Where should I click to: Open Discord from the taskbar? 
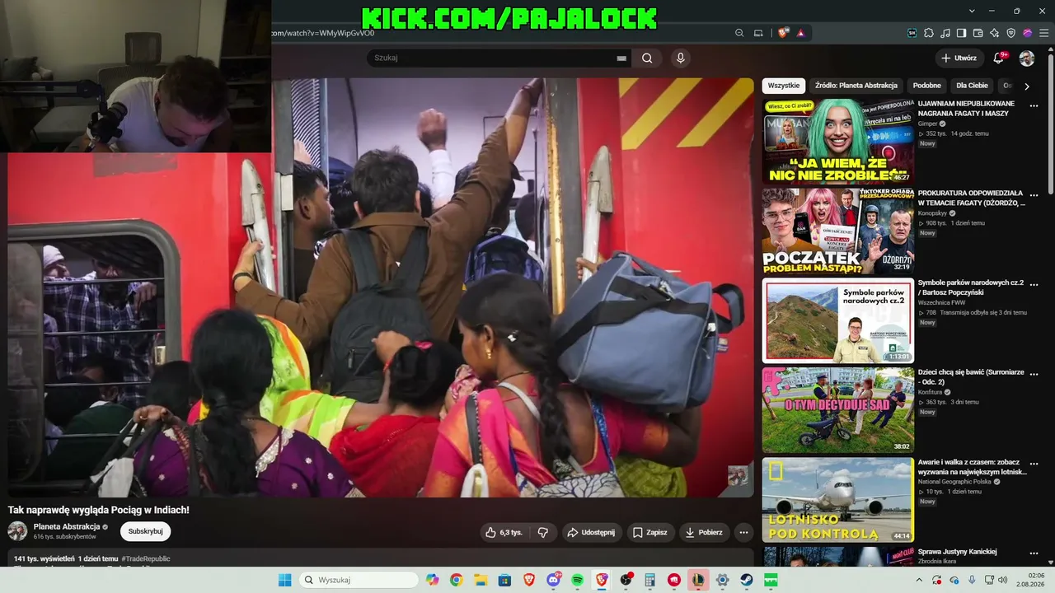coord(553,580)
